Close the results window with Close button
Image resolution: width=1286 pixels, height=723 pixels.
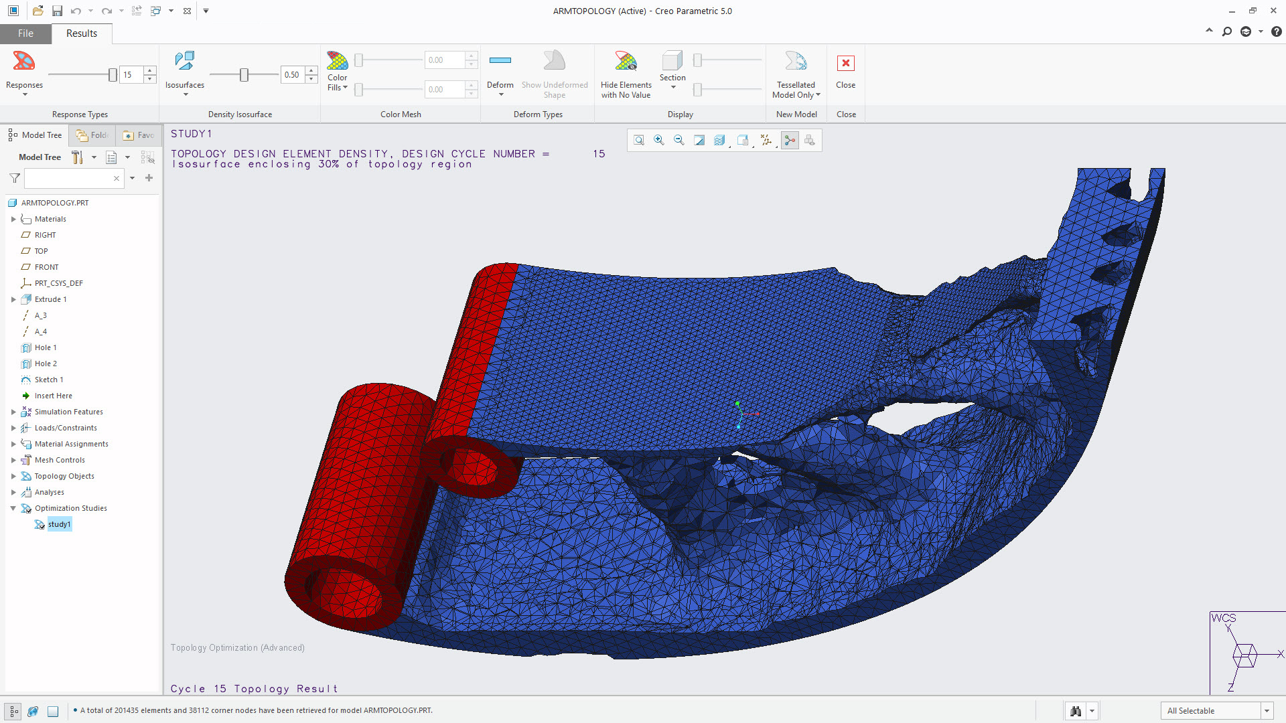(846, 70)
